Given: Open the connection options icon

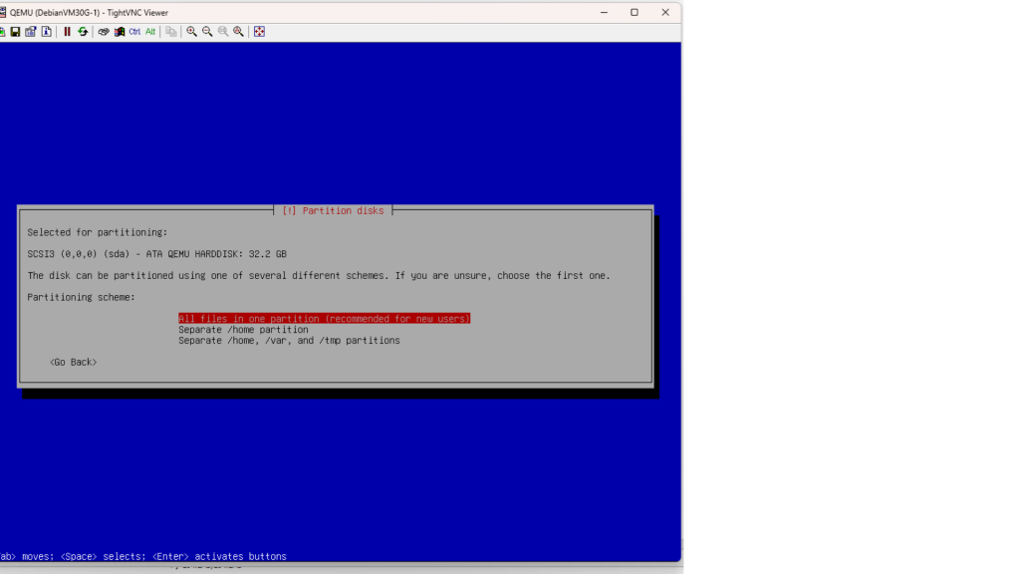Looking at the screenshot, I should (x=31, y=32).
